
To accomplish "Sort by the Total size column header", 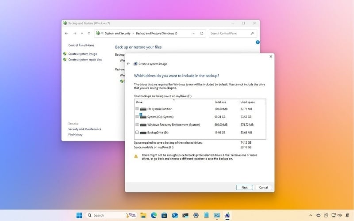I will [x=226, y=102].
